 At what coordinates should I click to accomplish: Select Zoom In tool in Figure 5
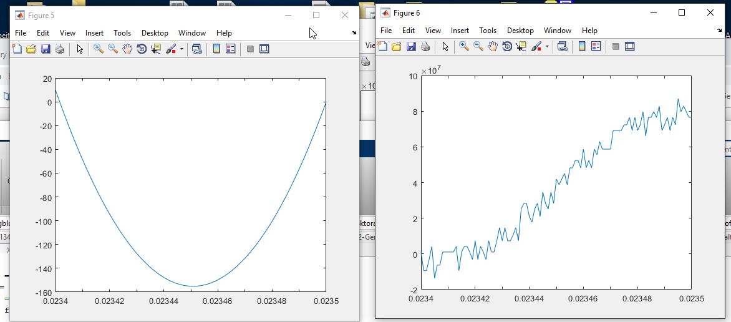click(x=99, y=49)
